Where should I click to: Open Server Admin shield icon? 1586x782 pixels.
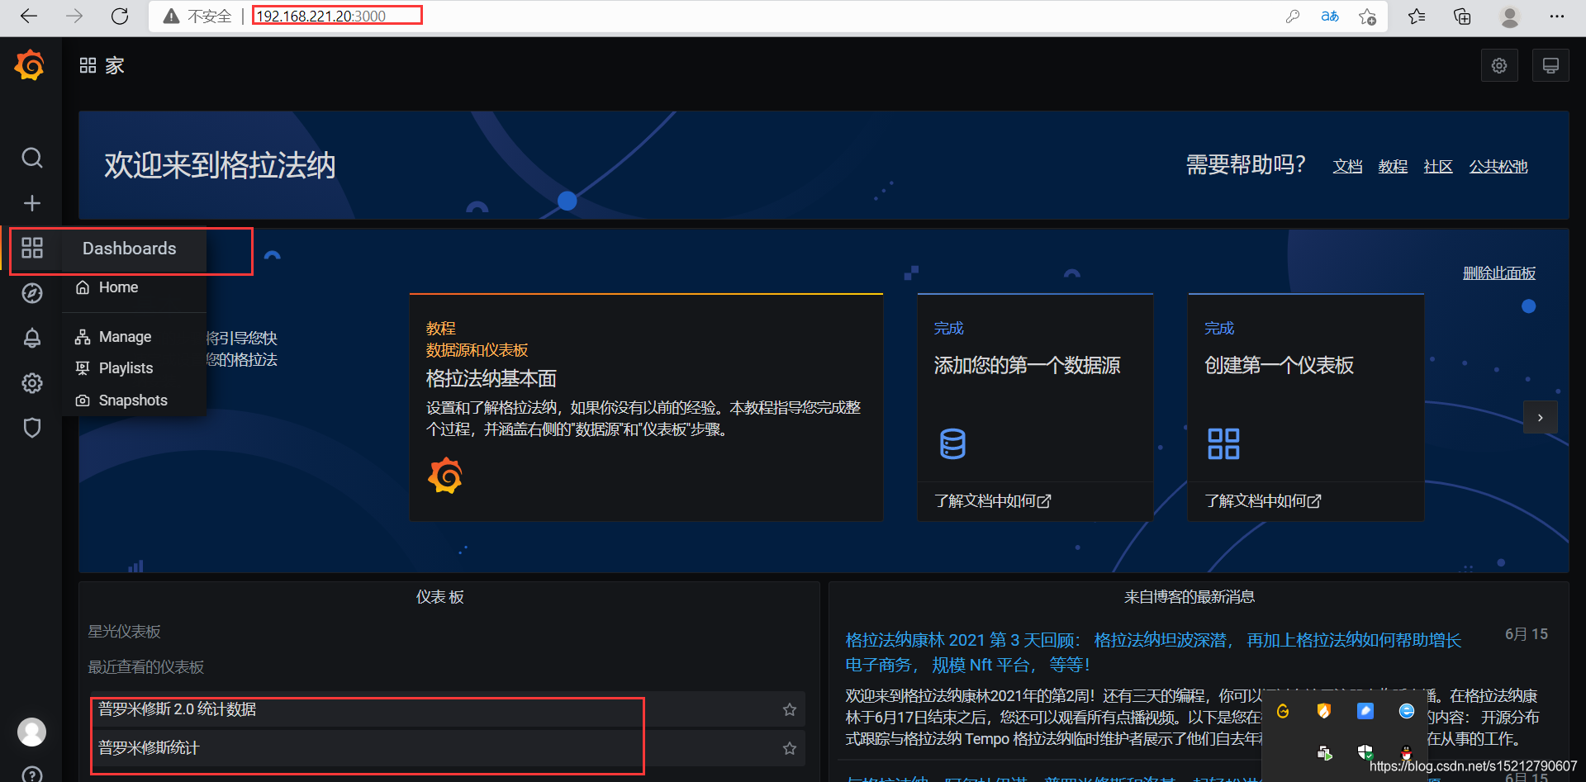31,427
